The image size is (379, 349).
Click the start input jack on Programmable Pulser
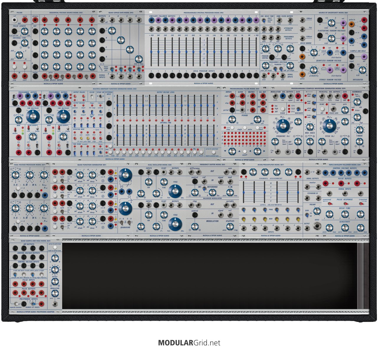coord(233,96)
